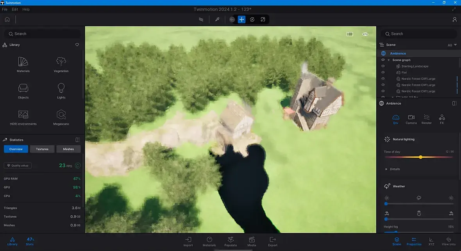This screenshot has width=461, height=251.
Task: Show library favorites heart icon
Action: [77, 45]
